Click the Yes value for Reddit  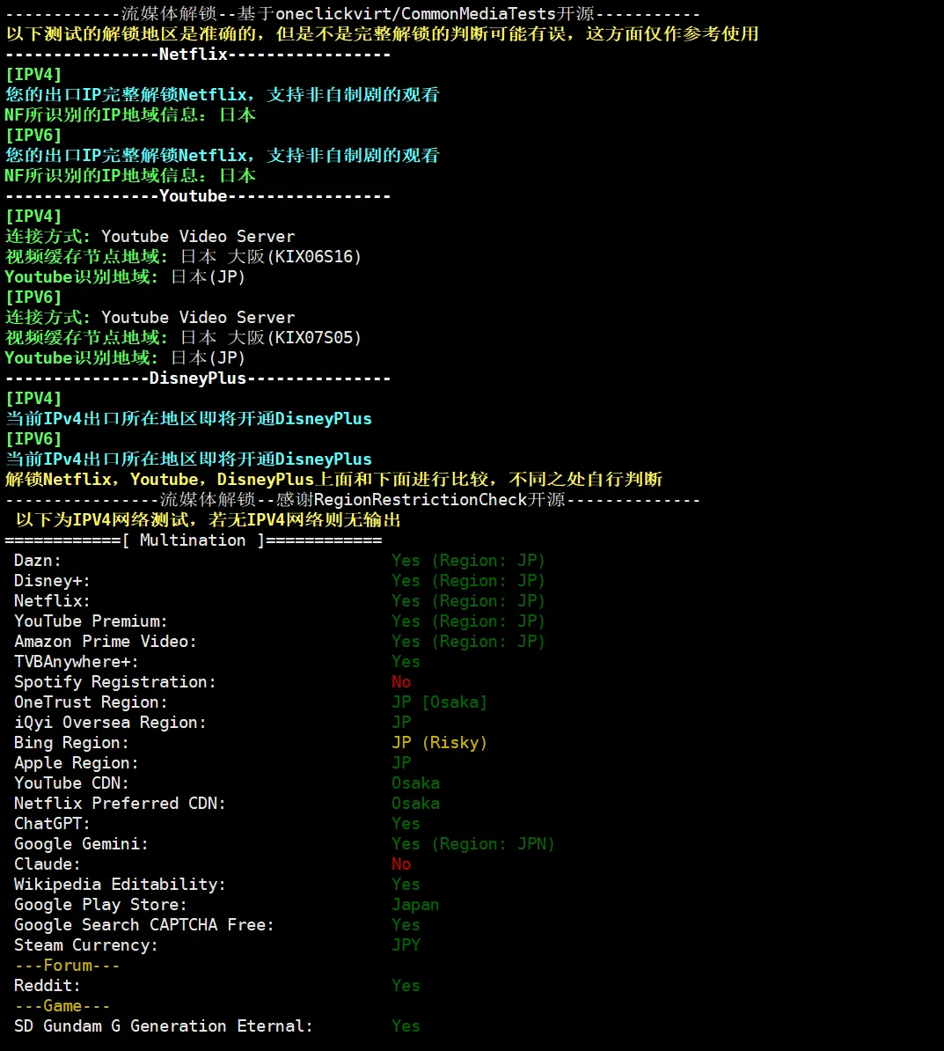tap(406, 985)
